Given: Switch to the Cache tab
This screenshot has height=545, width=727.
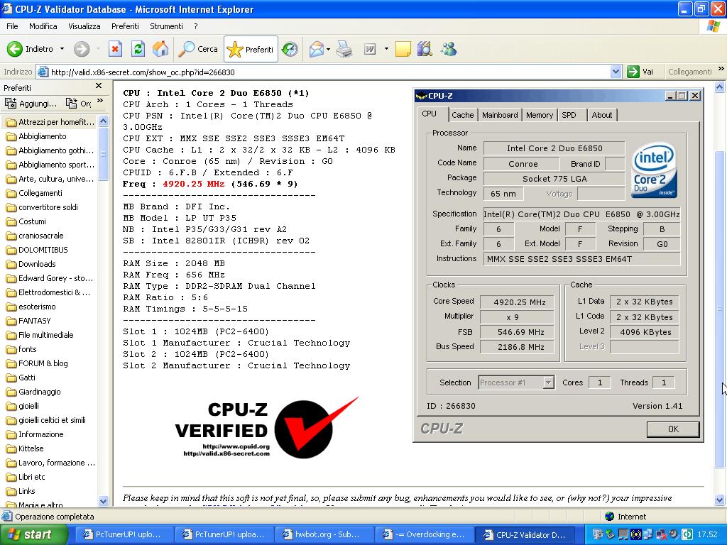Looking at the screenshot, I should tap(462, 115).
